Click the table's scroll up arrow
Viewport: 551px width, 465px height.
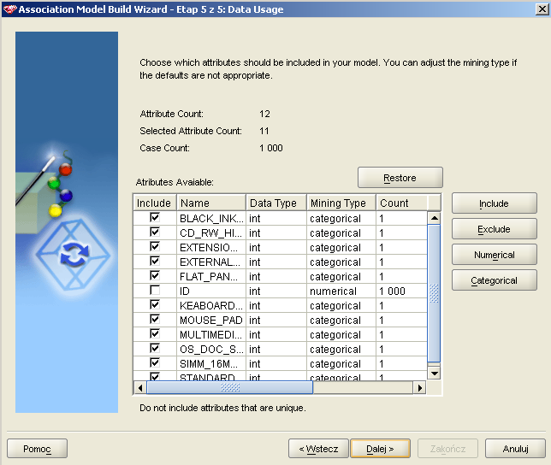pyautogui.click(x=435, y=218)
